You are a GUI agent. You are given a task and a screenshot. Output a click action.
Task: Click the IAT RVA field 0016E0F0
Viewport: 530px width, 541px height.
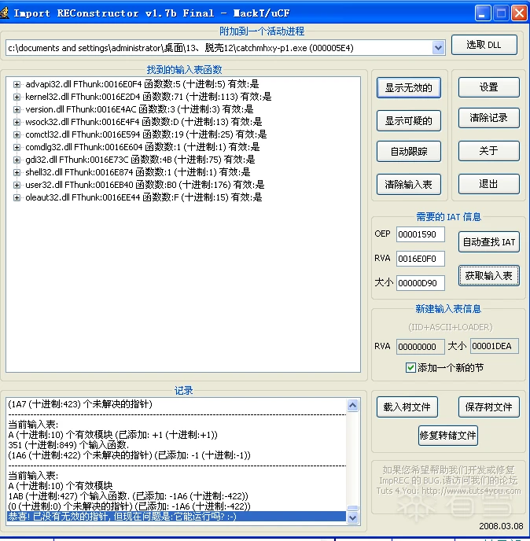click(420, 259)
